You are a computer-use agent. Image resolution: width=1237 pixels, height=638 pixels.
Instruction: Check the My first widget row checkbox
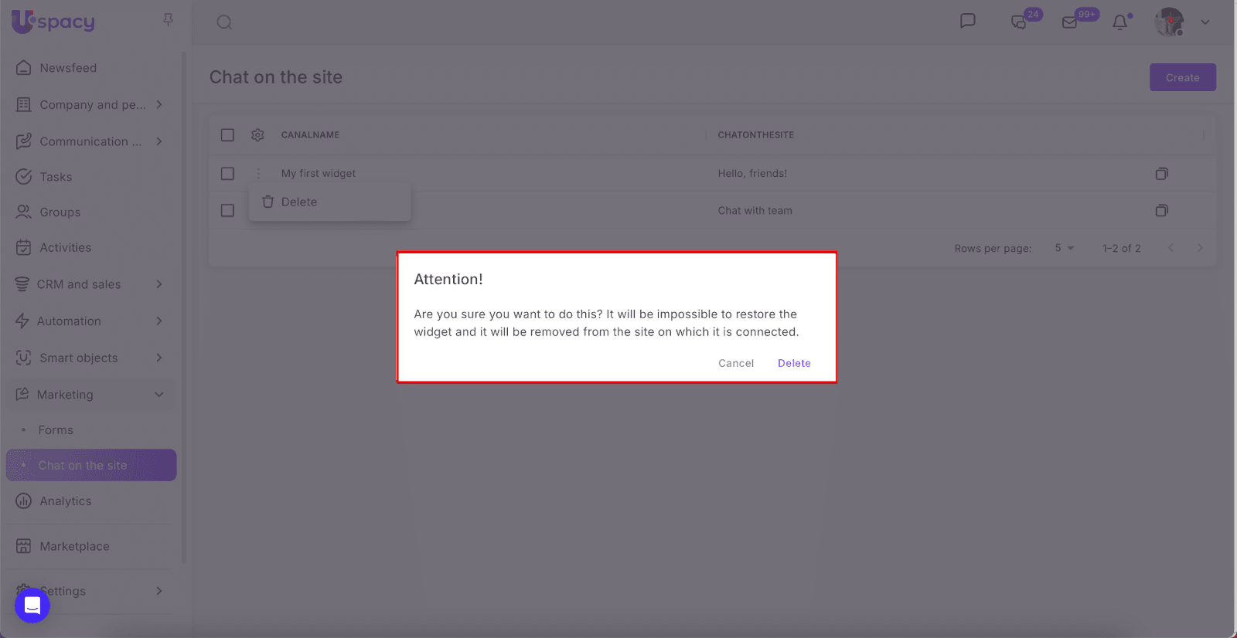coord(227,174)
